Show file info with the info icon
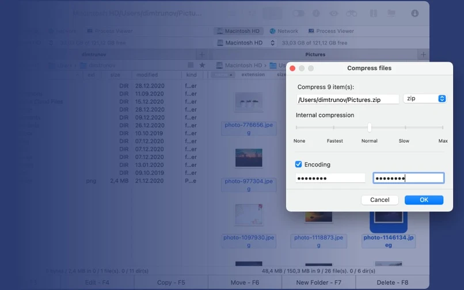Viewport: 464px width, 290px height. 316,13
